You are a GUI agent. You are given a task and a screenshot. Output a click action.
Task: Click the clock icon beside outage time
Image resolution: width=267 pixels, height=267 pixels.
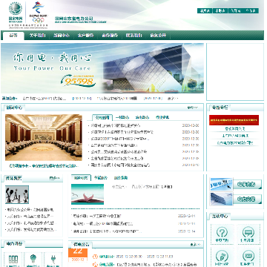point(95,257)
